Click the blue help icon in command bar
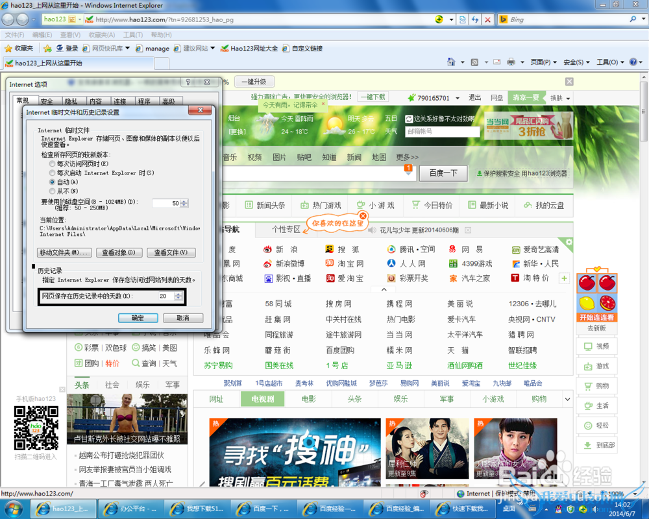 [633, 62]
